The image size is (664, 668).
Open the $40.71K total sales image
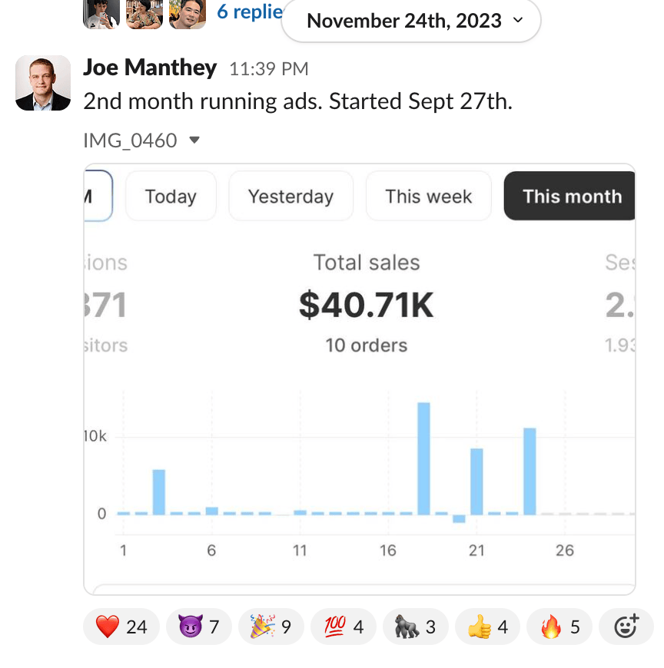[x=366, y=306]
